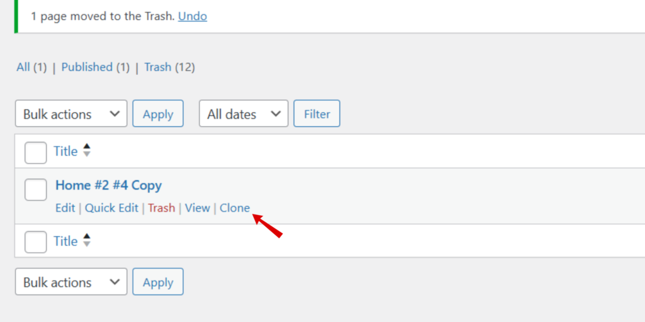This screenshot has width=645, height=322.
Task: Select the All pages view
Action: click(23, 67)
